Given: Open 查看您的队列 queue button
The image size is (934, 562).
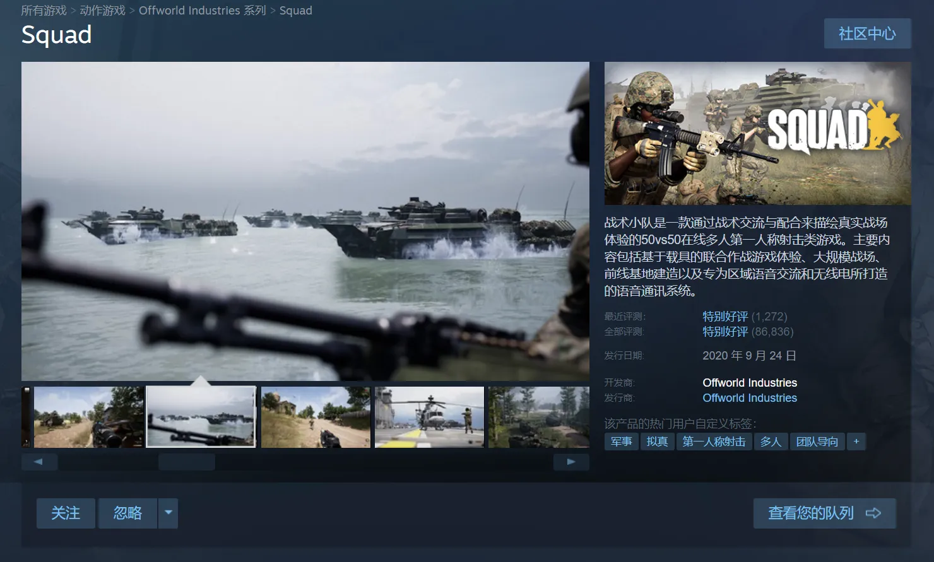Looking at the screenshot, I should 824,513.
